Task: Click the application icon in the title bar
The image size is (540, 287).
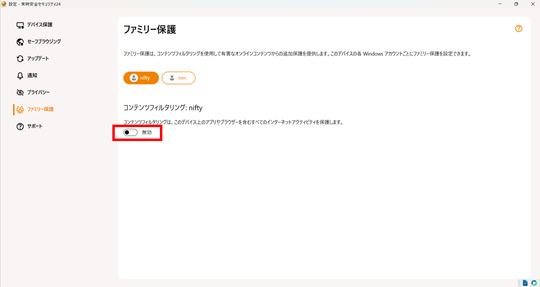Action: pyautogui.click(x=5, y=4)
